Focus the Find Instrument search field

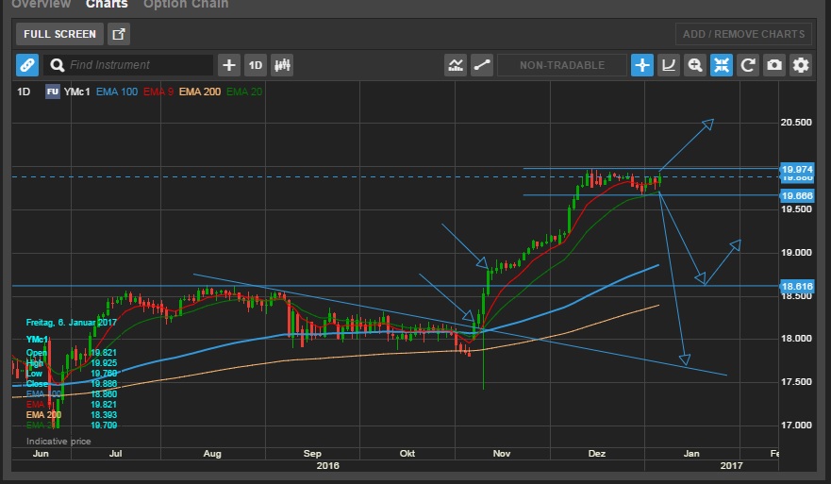click(x=129, y=65)
